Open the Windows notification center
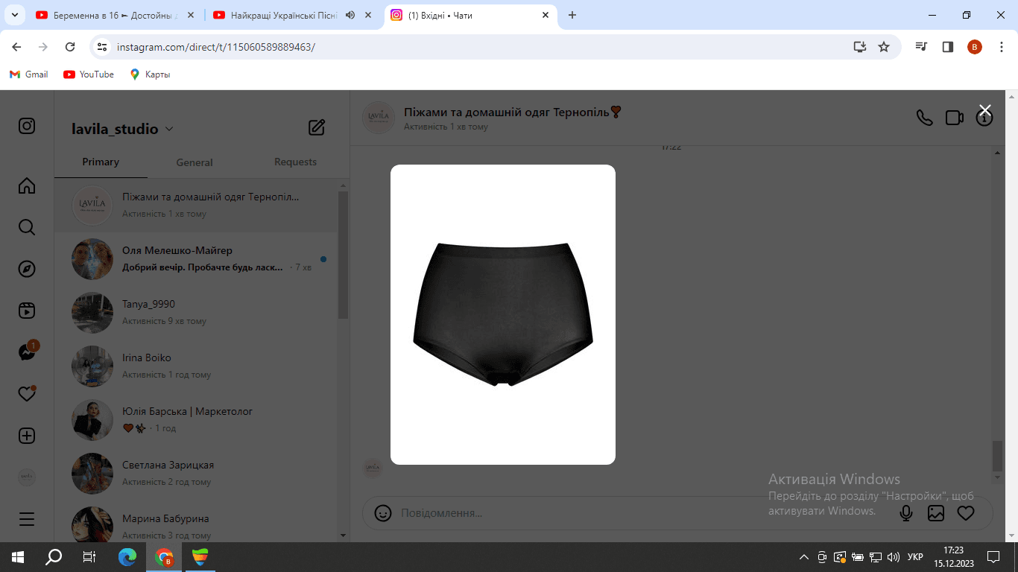The height and width of the screenshot is (572, 1018). coord(993,557)
